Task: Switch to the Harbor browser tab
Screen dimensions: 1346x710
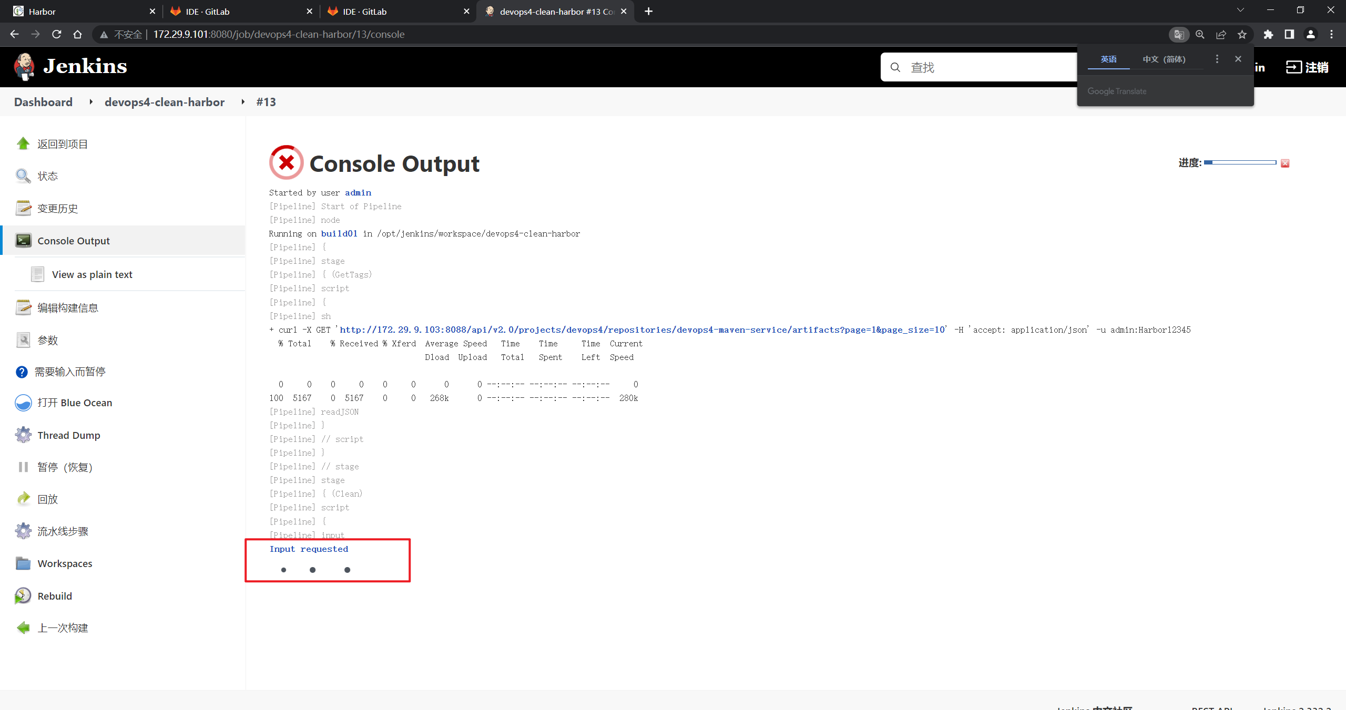Action: 42,11
